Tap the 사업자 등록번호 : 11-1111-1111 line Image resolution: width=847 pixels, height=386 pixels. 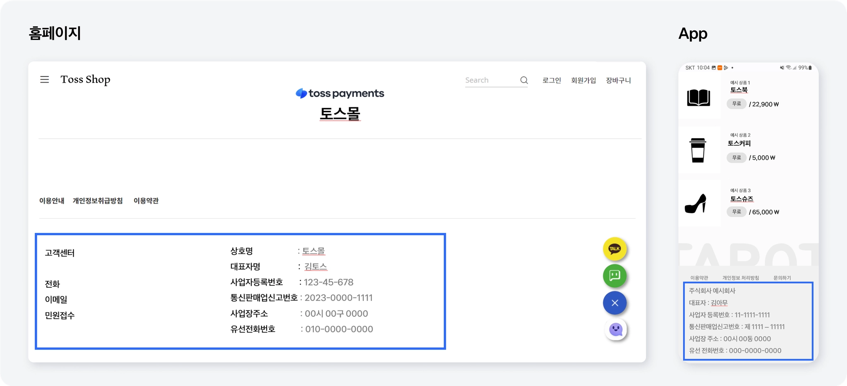(x=730, y=315)
